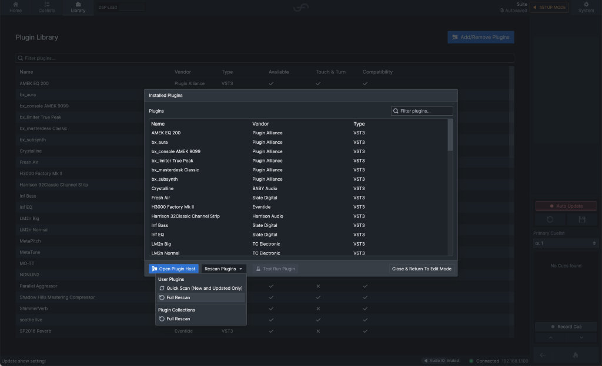Select Crystalline plugin in dialog list

298,188
